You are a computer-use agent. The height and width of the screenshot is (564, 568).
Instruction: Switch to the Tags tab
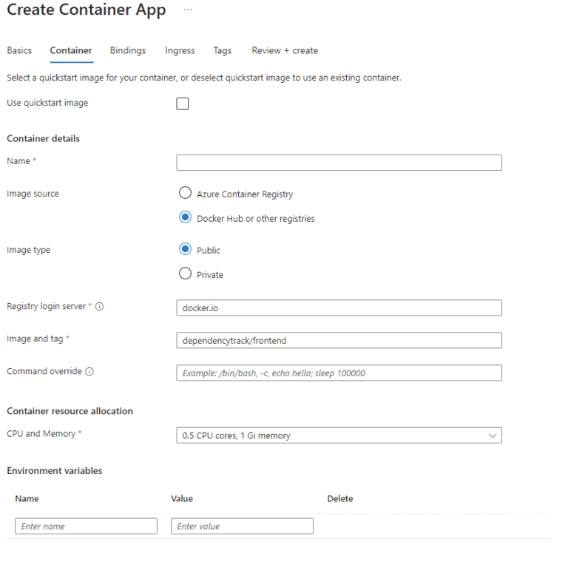[x=222, y=50]
